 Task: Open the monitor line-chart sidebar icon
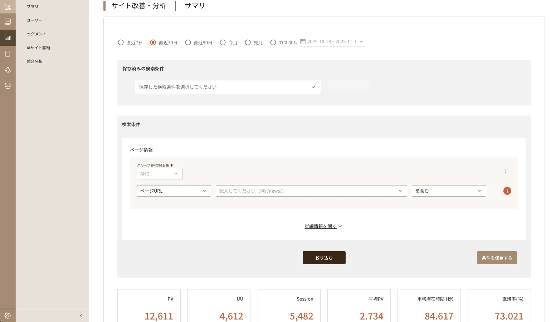(x=8, y=22)
